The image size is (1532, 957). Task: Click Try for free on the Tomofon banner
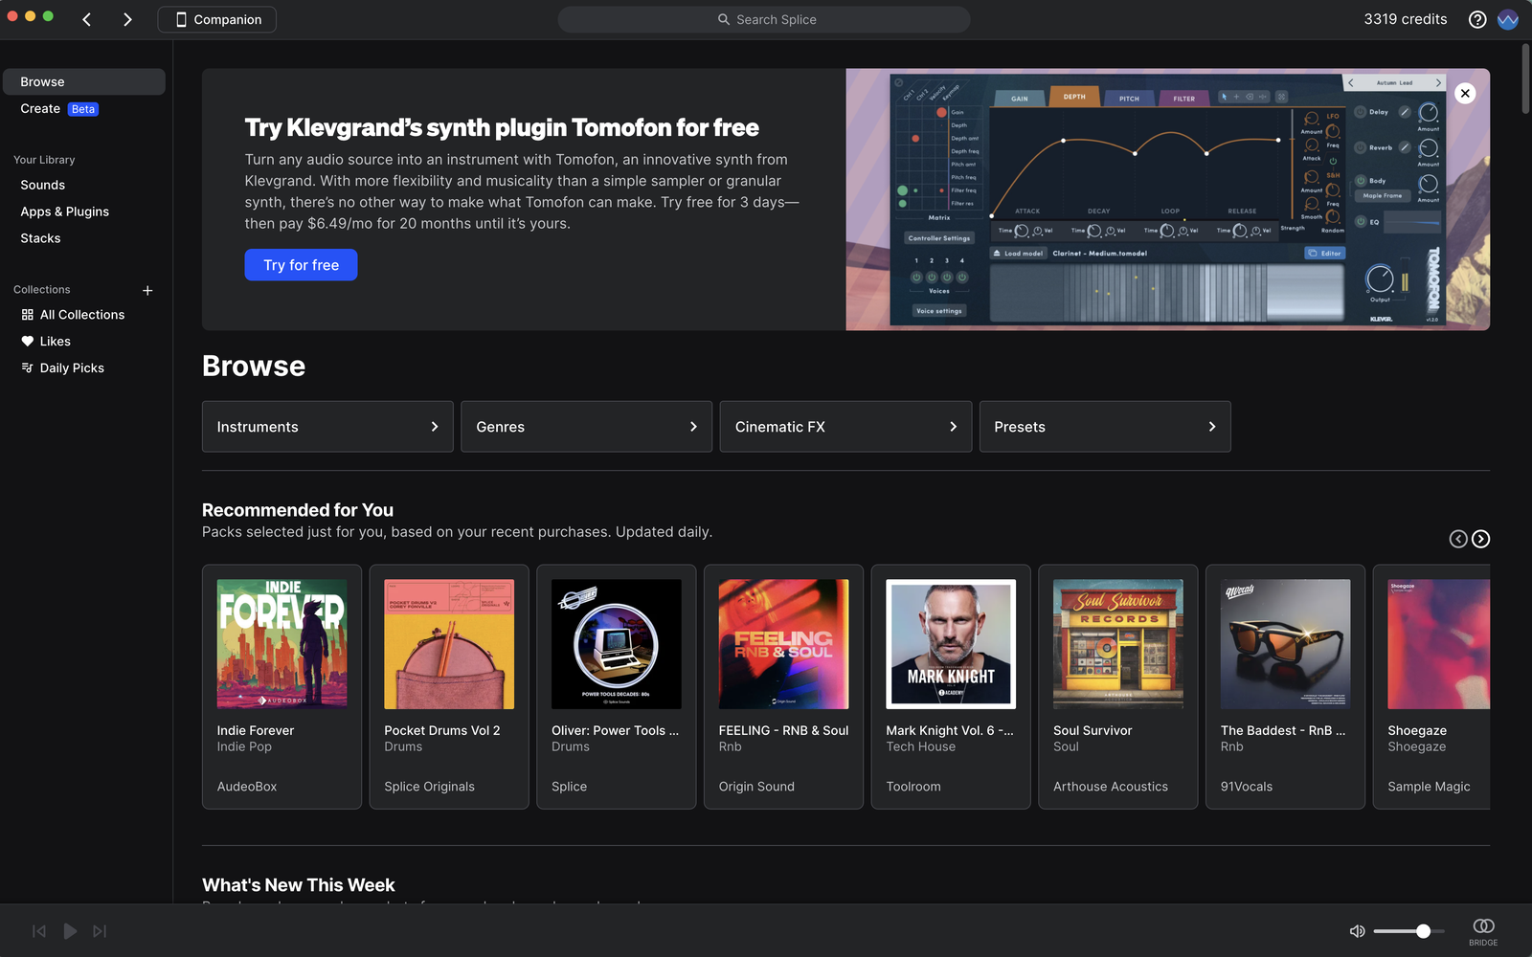pos(301,264)
